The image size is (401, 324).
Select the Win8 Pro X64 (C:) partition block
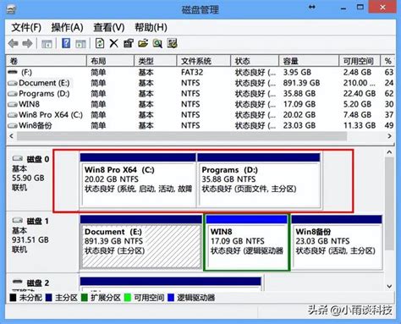[138, 180]
